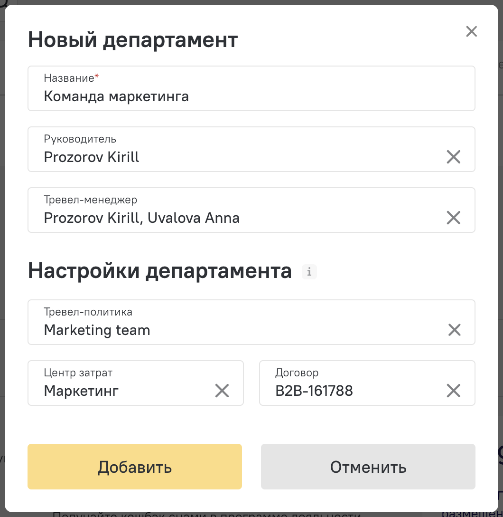Clear the Тревел-менеджер selected names
503x517 pixels.
pos(453,218)
